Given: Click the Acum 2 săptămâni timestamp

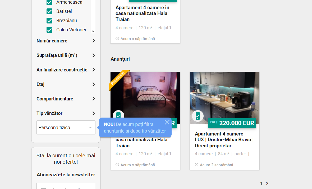Looking at the screenshot, I should 216,165.
